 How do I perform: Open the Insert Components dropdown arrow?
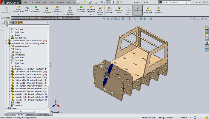pos(18,14)
